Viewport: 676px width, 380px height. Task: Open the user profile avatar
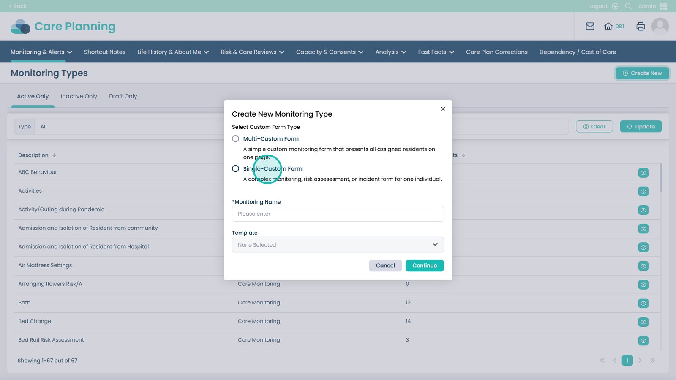(x=660, y=26)
